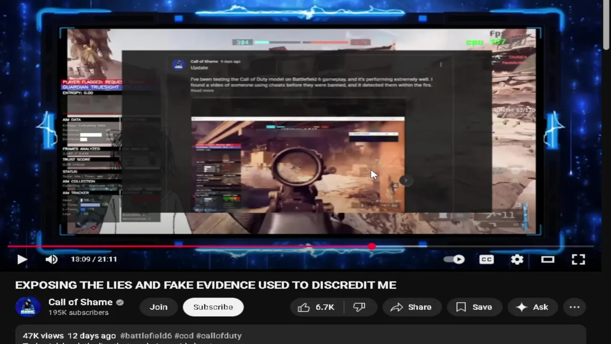Open the #cod hashtag
The height and width of the screenshot is (344, 611).
tap(184, 336)
